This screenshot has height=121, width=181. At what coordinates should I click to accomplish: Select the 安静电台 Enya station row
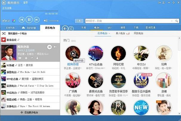point(30,106)
